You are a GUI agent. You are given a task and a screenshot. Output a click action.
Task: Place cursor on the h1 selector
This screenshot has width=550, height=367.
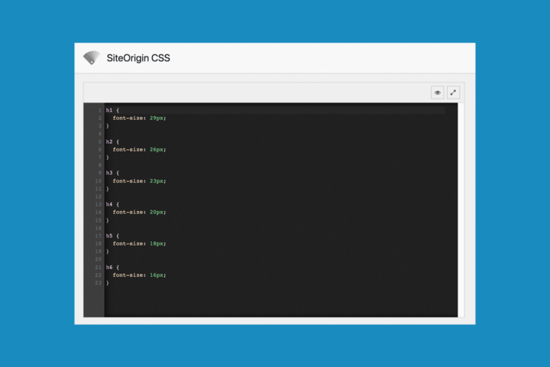click(x=109, y=110)
